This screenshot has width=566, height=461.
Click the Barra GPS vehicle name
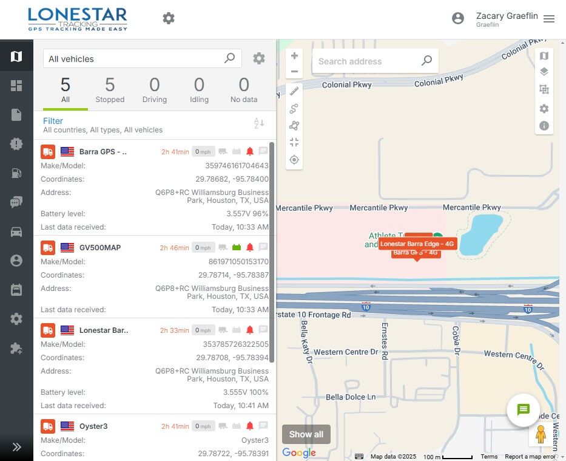tap(103, 152)
